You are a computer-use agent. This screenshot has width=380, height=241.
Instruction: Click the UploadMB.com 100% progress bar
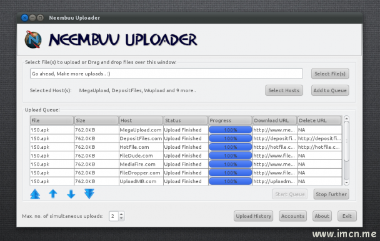pyautogui.click(x=230, y=181)
